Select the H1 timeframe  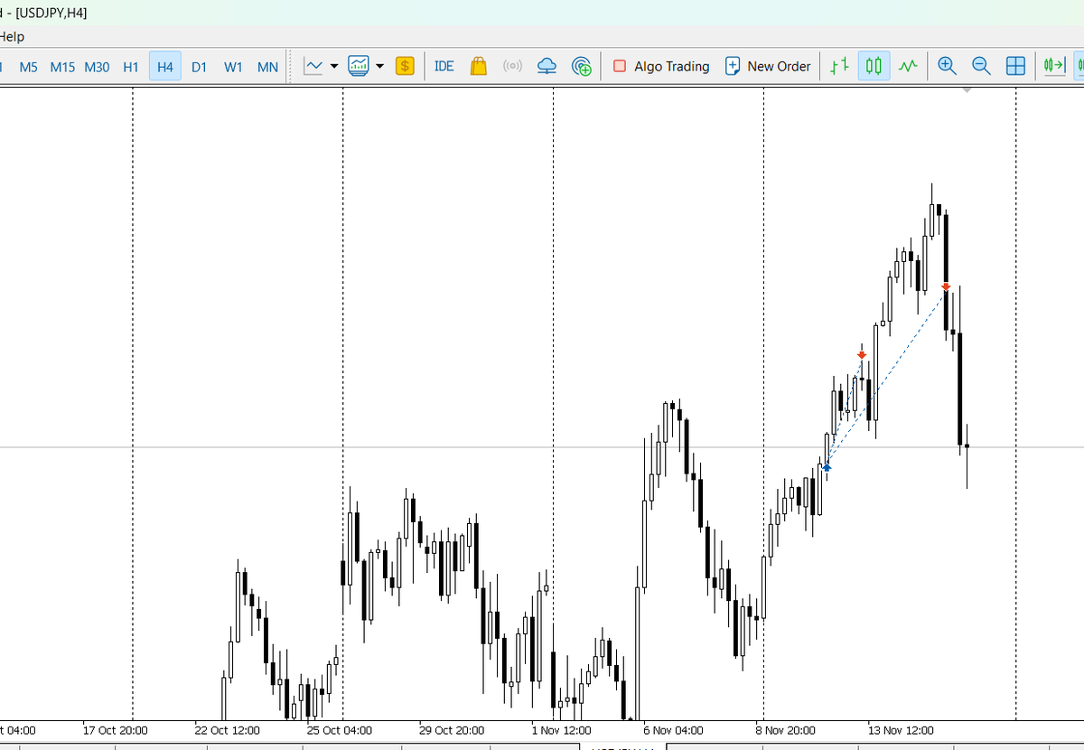click(x=131, y=67)
